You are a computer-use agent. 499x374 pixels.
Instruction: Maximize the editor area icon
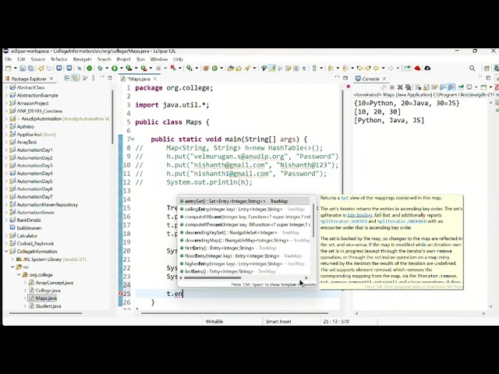(x=345, y=78)
